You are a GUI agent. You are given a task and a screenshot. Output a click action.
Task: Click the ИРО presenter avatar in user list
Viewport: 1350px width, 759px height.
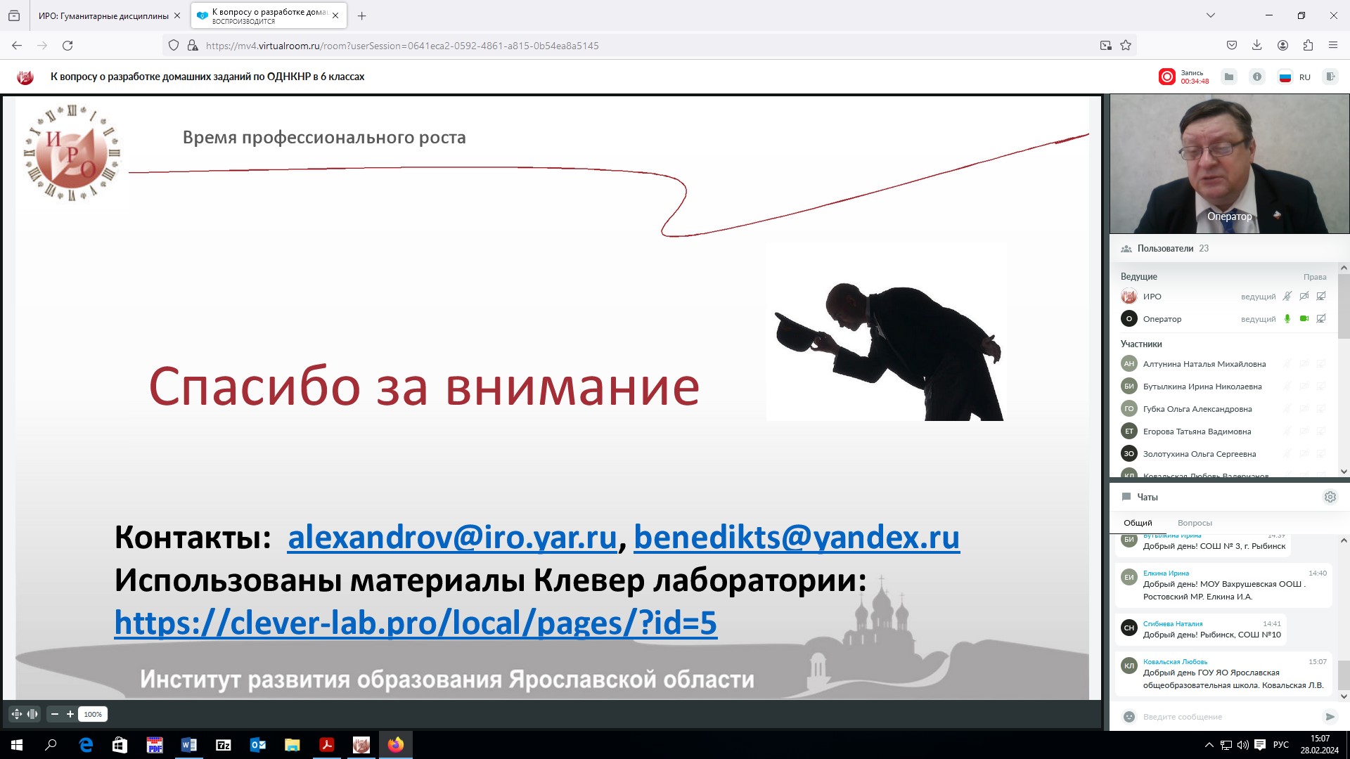pos(1129,297)
